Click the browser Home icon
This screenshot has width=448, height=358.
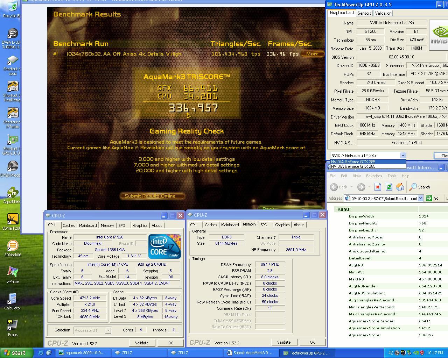[x=400, y=187]
